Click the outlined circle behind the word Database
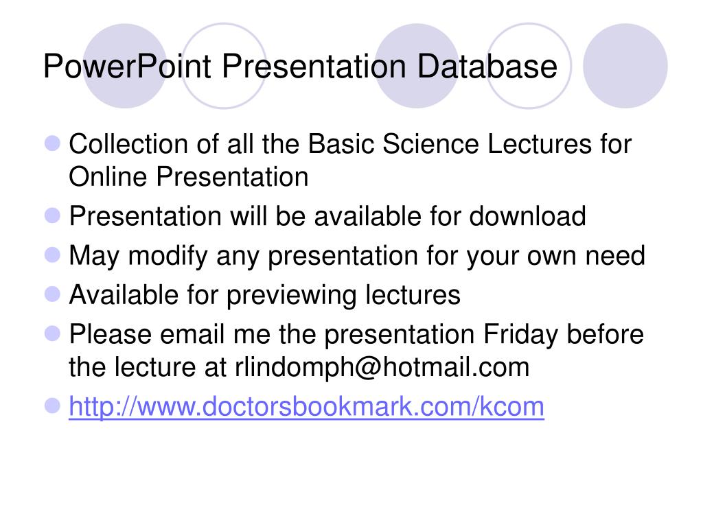Viewport: 703px width, 527px height. point(529,66)
